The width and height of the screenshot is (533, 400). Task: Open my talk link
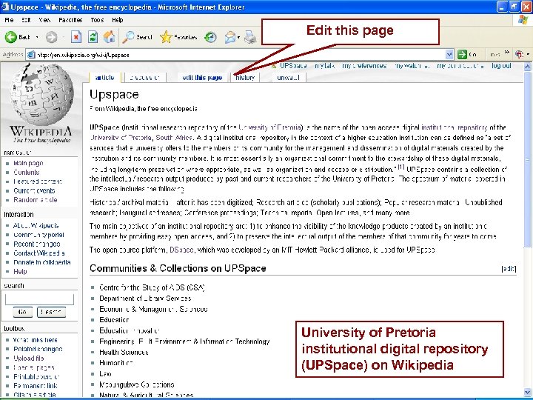tap(325, 66)
